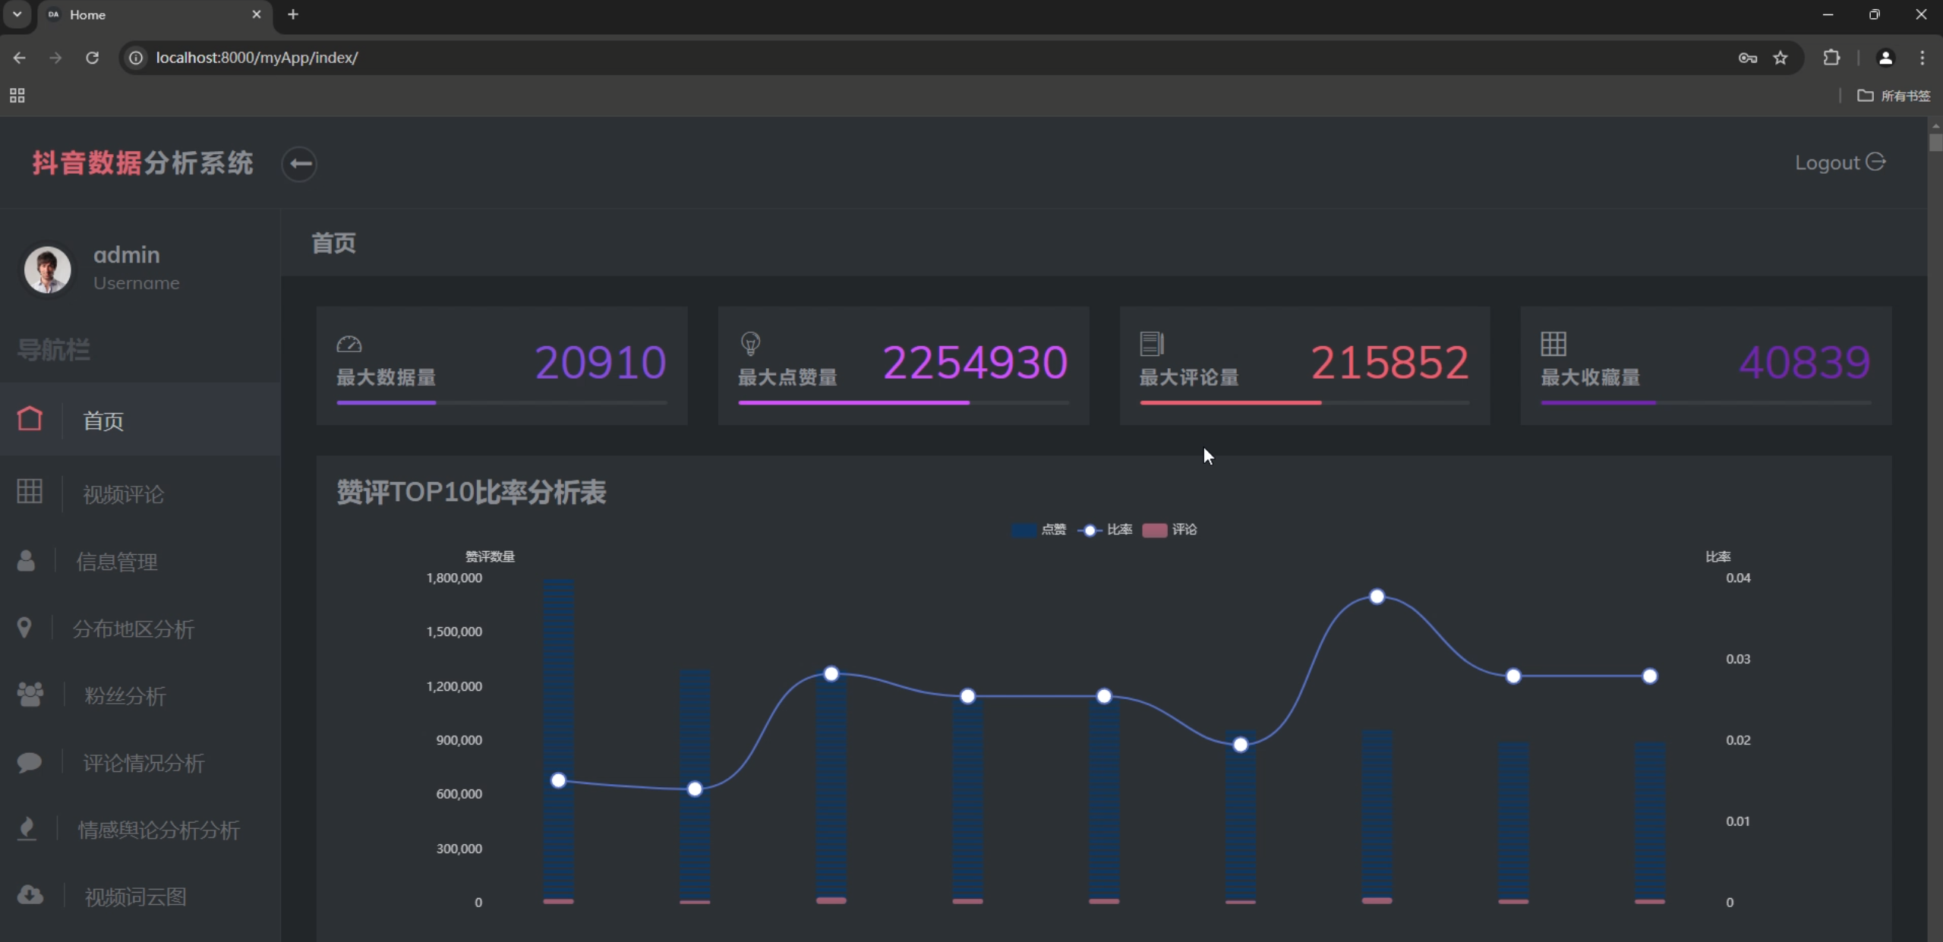Open the admin avatar picture
The width and height of the screenshot is (1943, 942).
(47, 269)
